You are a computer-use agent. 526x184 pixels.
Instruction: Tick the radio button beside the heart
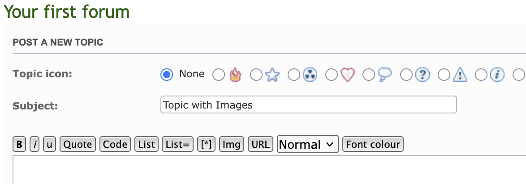coord(332,75)
